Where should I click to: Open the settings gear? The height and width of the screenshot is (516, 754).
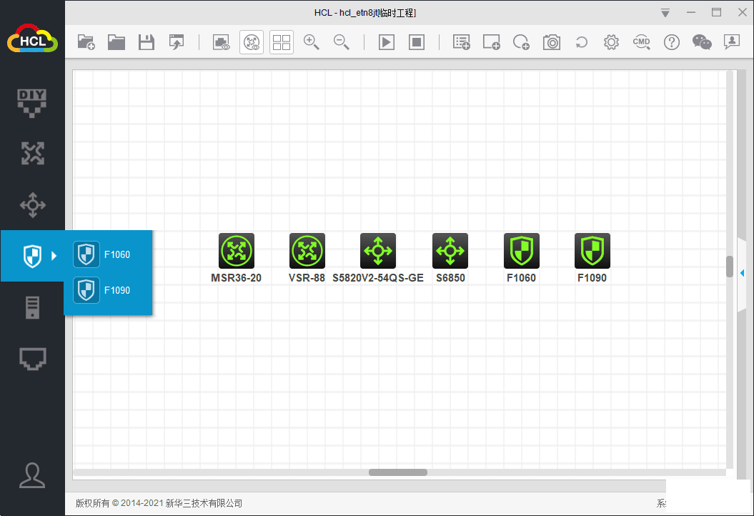point(611,42)
